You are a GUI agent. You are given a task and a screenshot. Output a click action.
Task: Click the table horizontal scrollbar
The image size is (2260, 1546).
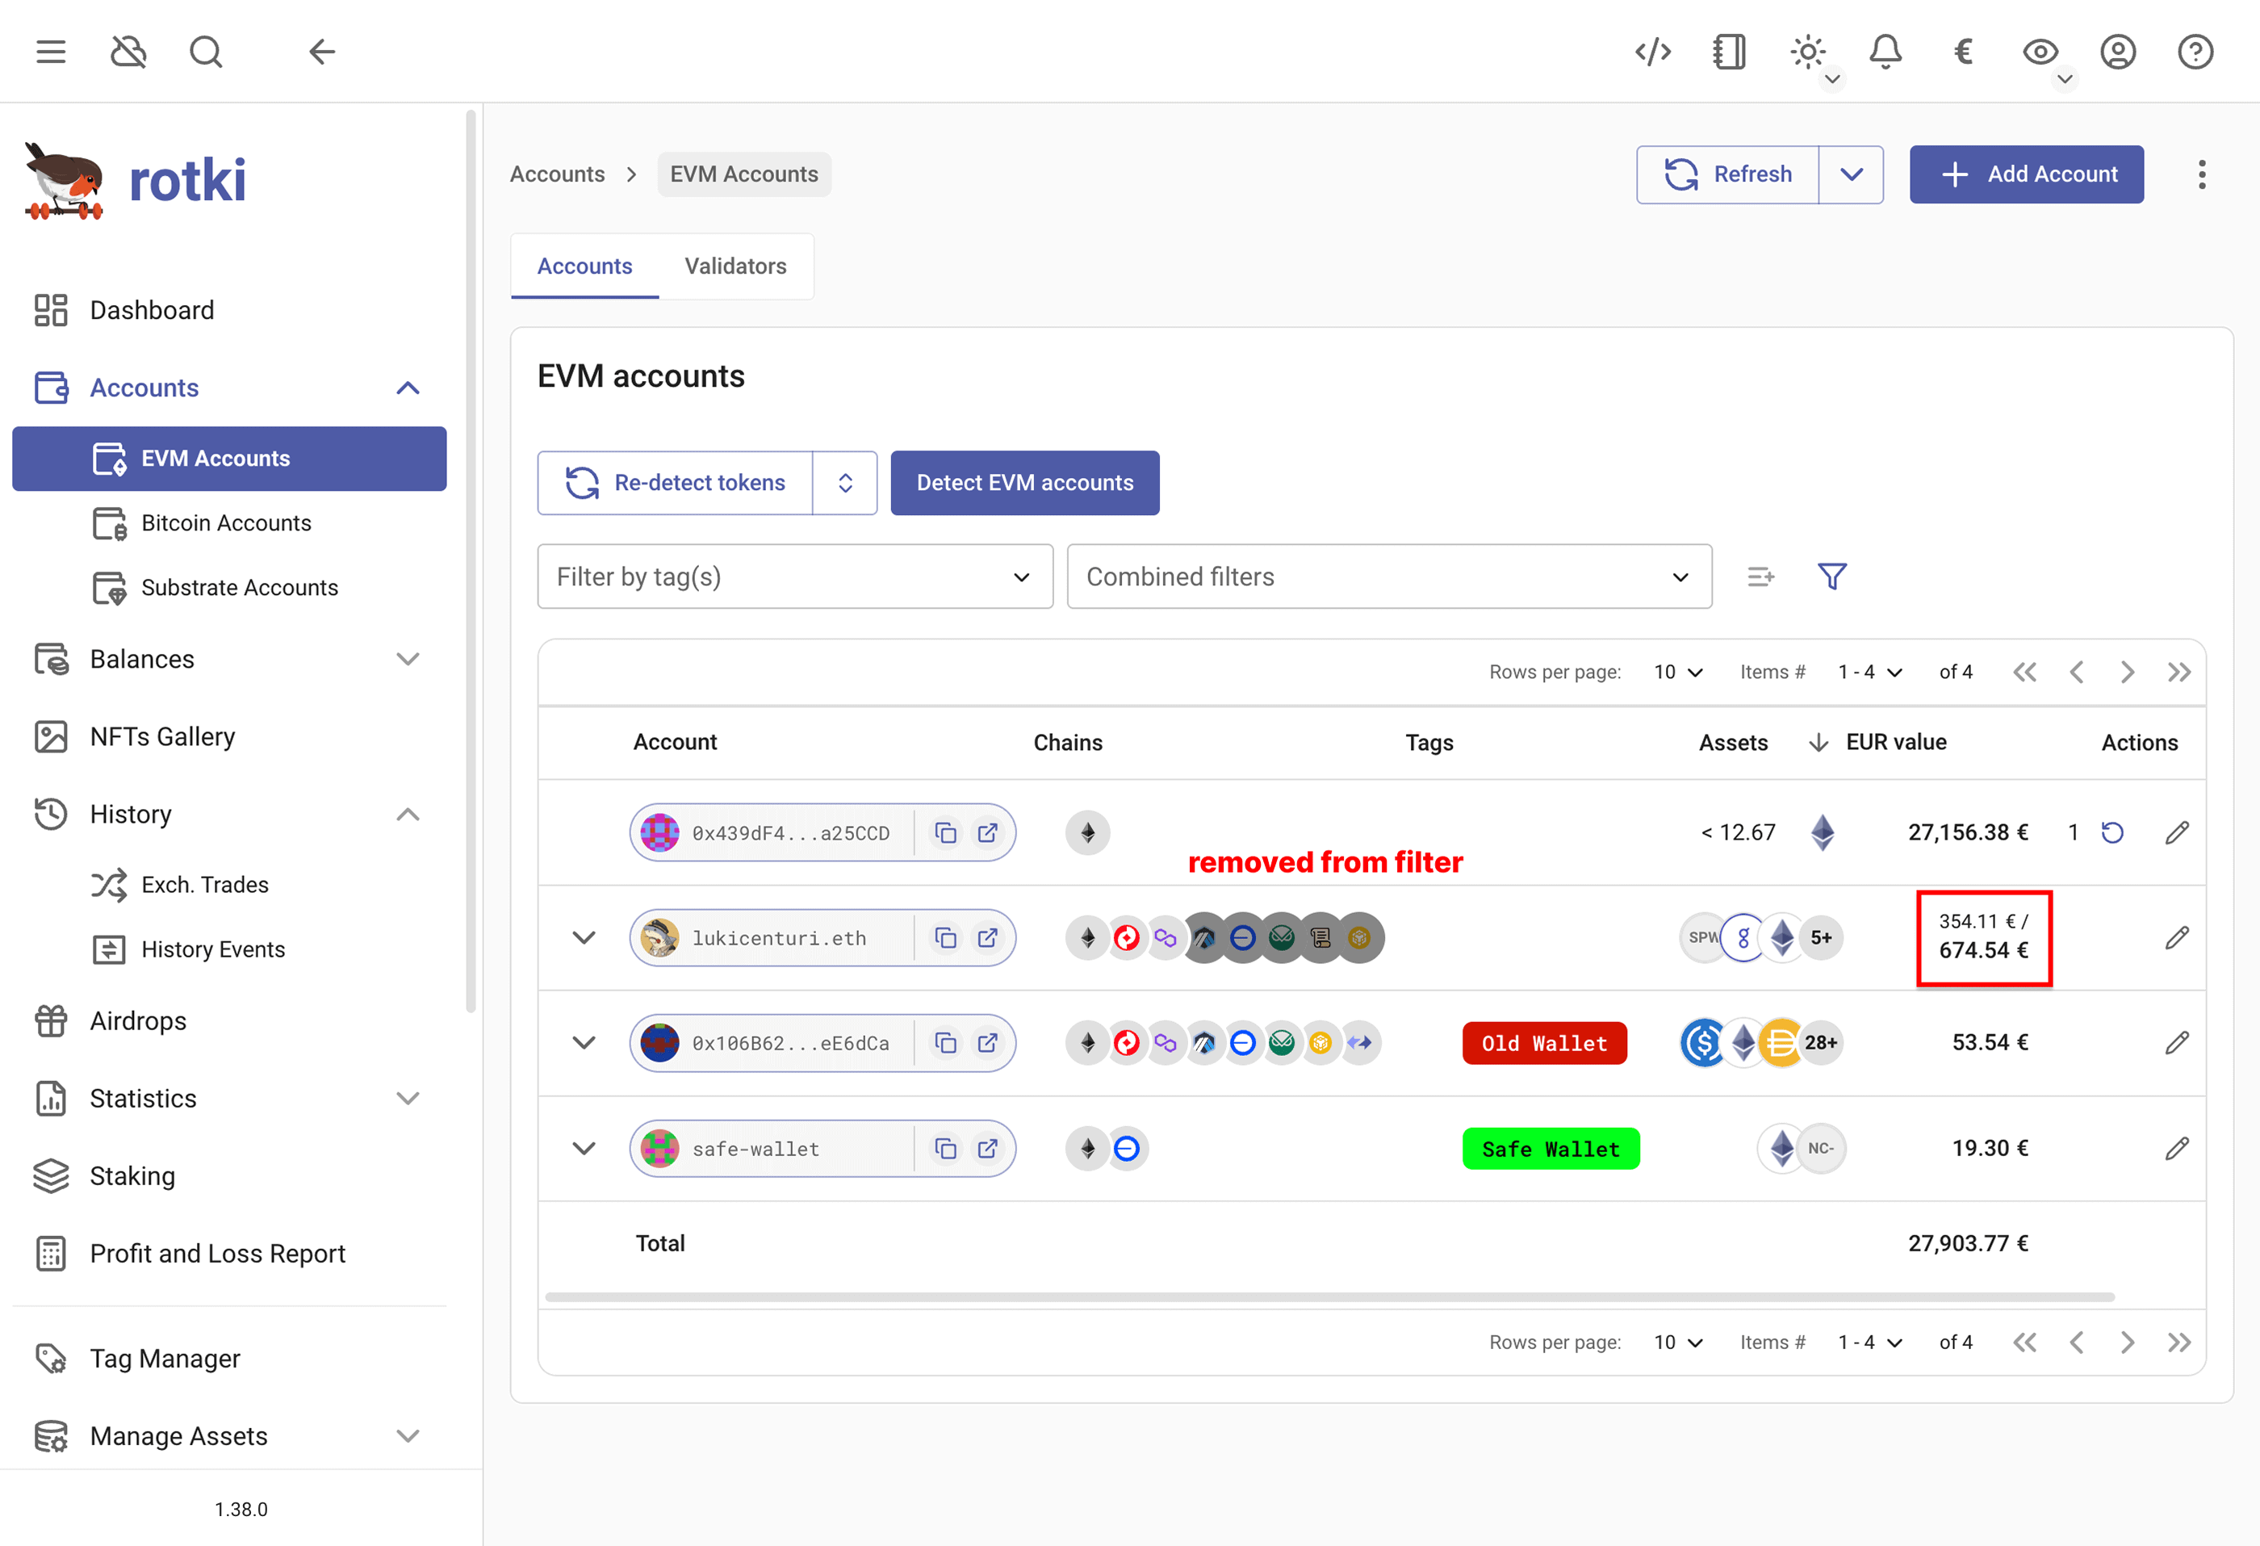[x=1329, y=1297]
